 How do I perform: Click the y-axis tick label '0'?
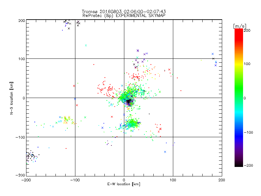(24, 98)
